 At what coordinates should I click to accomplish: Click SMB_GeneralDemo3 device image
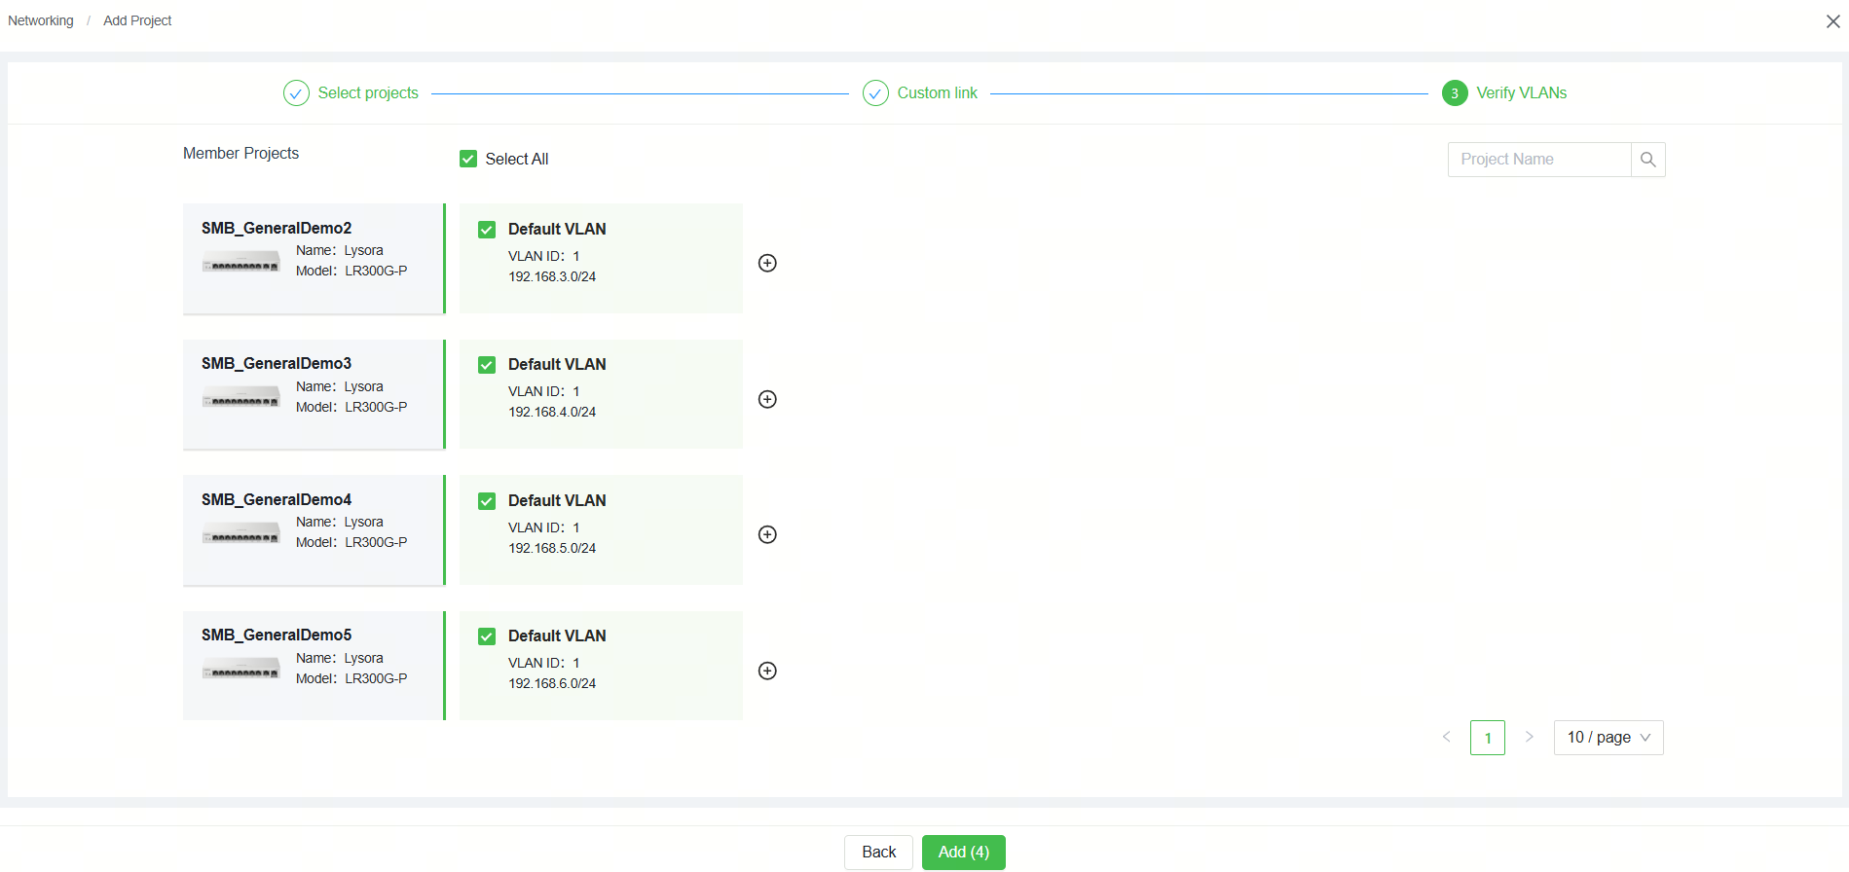pyautogui.click(x=240, y=397)
